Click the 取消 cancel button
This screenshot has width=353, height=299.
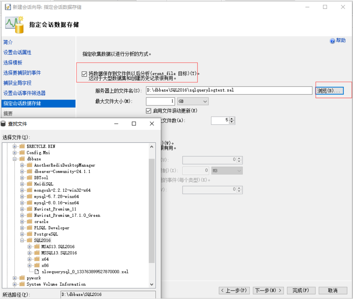333,290
